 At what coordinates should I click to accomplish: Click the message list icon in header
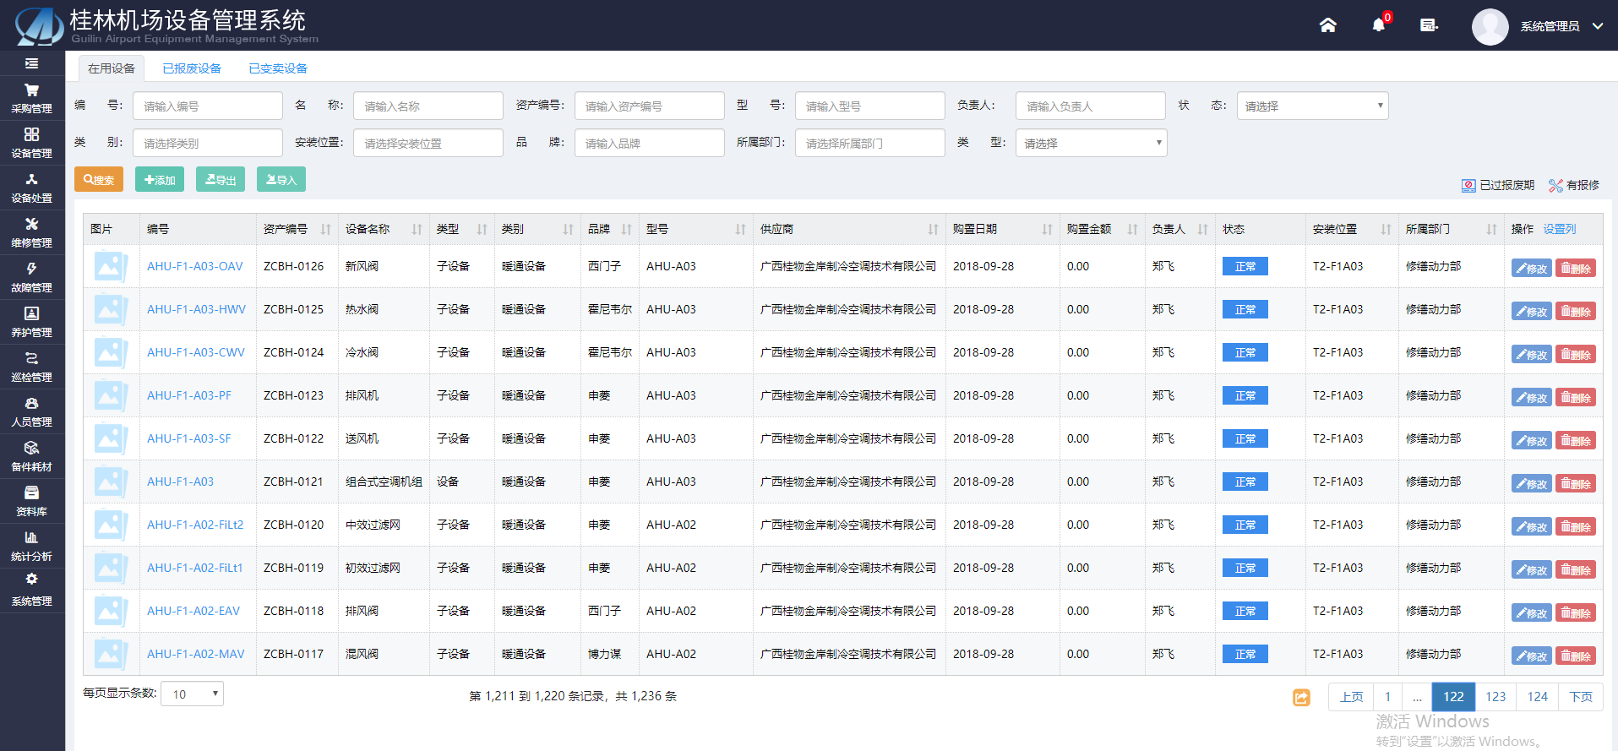pyautogui.click(x=1429, y=25)
